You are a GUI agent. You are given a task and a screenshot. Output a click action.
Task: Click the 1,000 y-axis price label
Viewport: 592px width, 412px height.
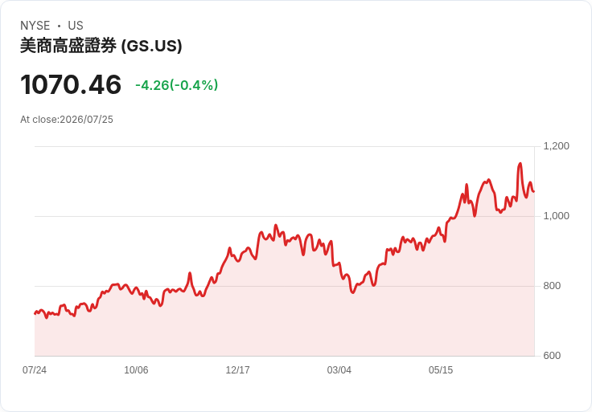pyautogui.click(x=556, y=216)
